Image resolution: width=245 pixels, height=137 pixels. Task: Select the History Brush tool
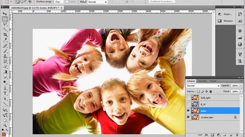coord(5,61)
